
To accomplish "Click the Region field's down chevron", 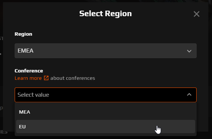I will [189, 51].
